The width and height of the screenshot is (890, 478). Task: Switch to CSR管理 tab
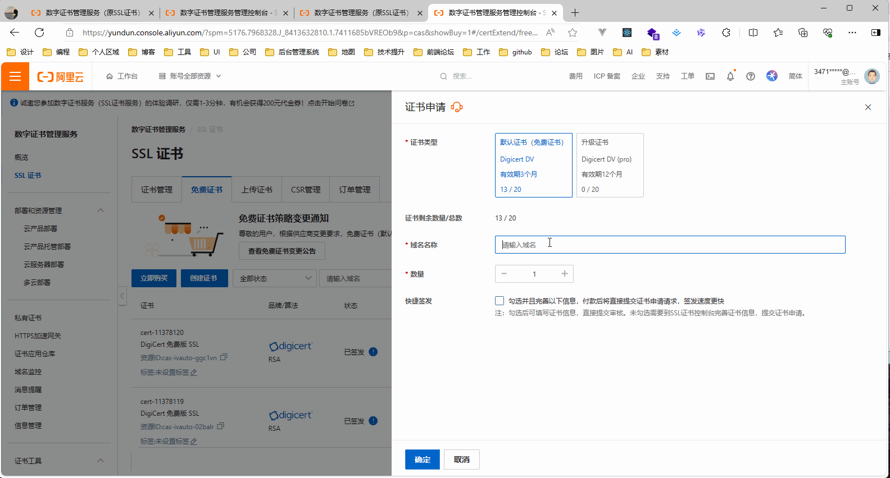(306, 190)
